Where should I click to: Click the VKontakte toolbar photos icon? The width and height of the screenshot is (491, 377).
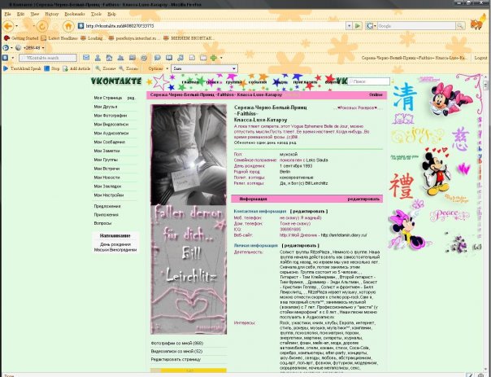[x=133, y=57]
